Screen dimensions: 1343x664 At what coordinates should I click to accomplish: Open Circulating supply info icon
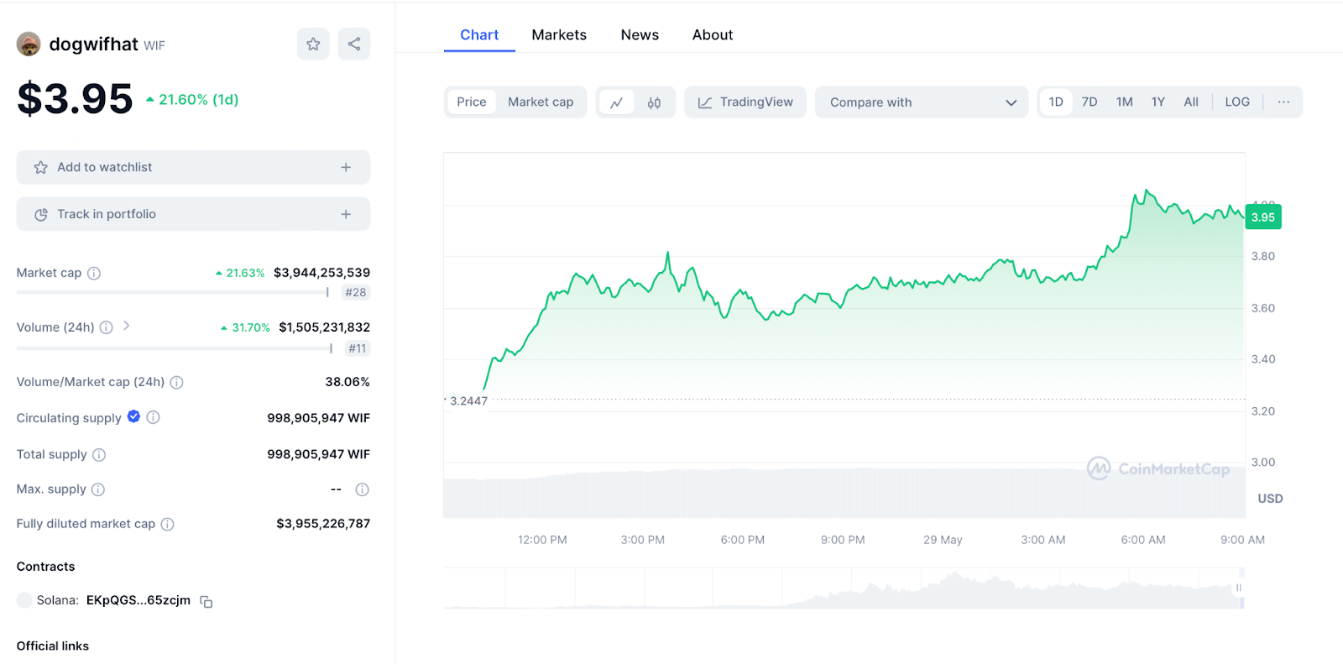[x=153, y=417]
